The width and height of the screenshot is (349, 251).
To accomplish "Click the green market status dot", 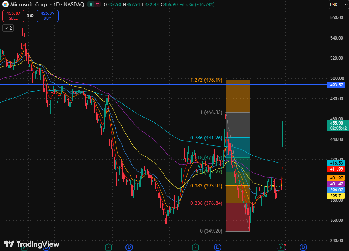I will (91, 4).
